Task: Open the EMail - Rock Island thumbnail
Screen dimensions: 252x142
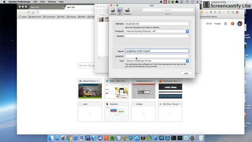Action: click(x=117, y=88)
